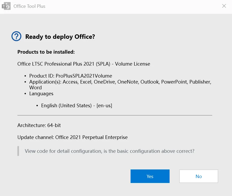
Task: Click the bullet point before Product ID
Action: click(25, 76)
